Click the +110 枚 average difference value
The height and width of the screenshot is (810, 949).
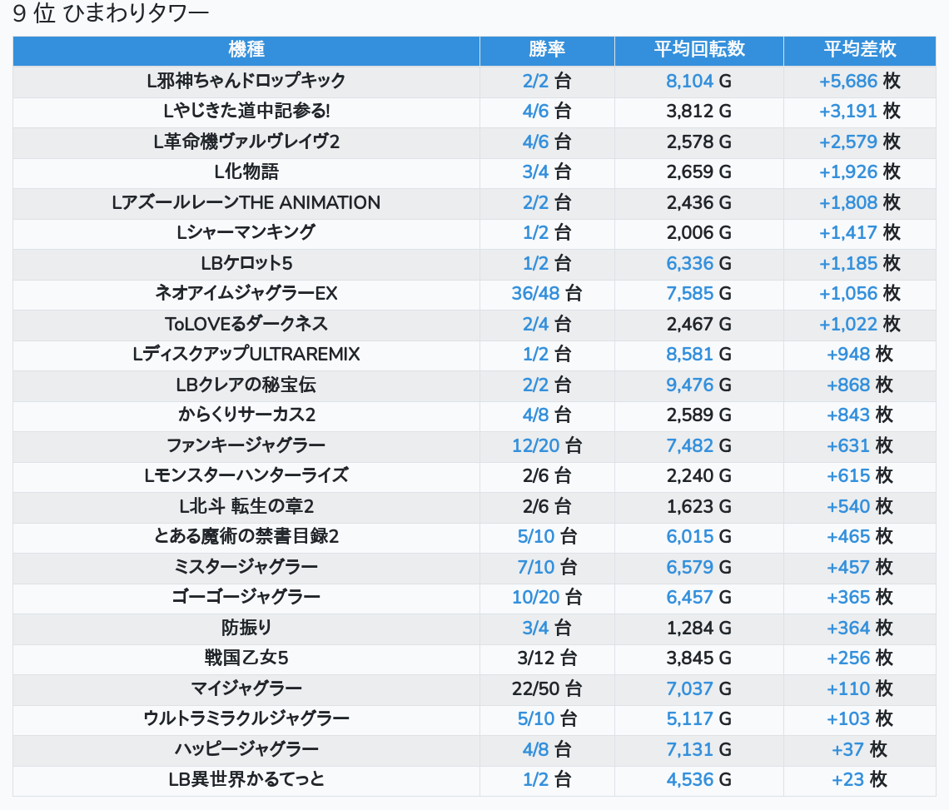859,689
